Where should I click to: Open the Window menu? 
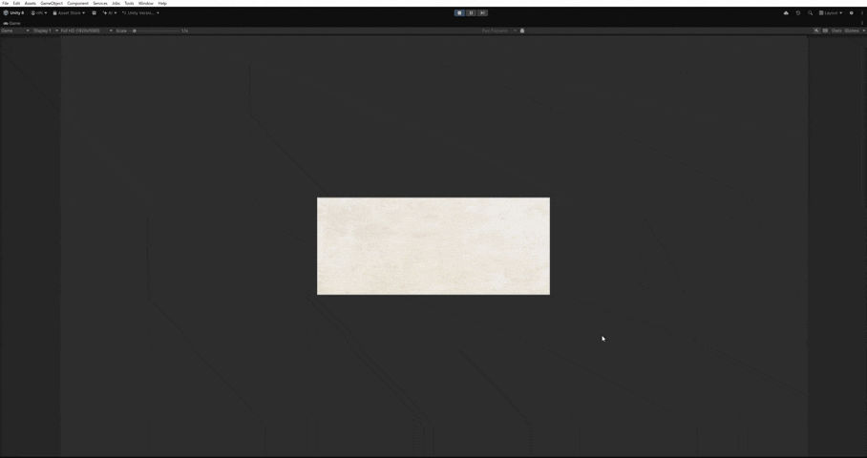tap(146, 3)
